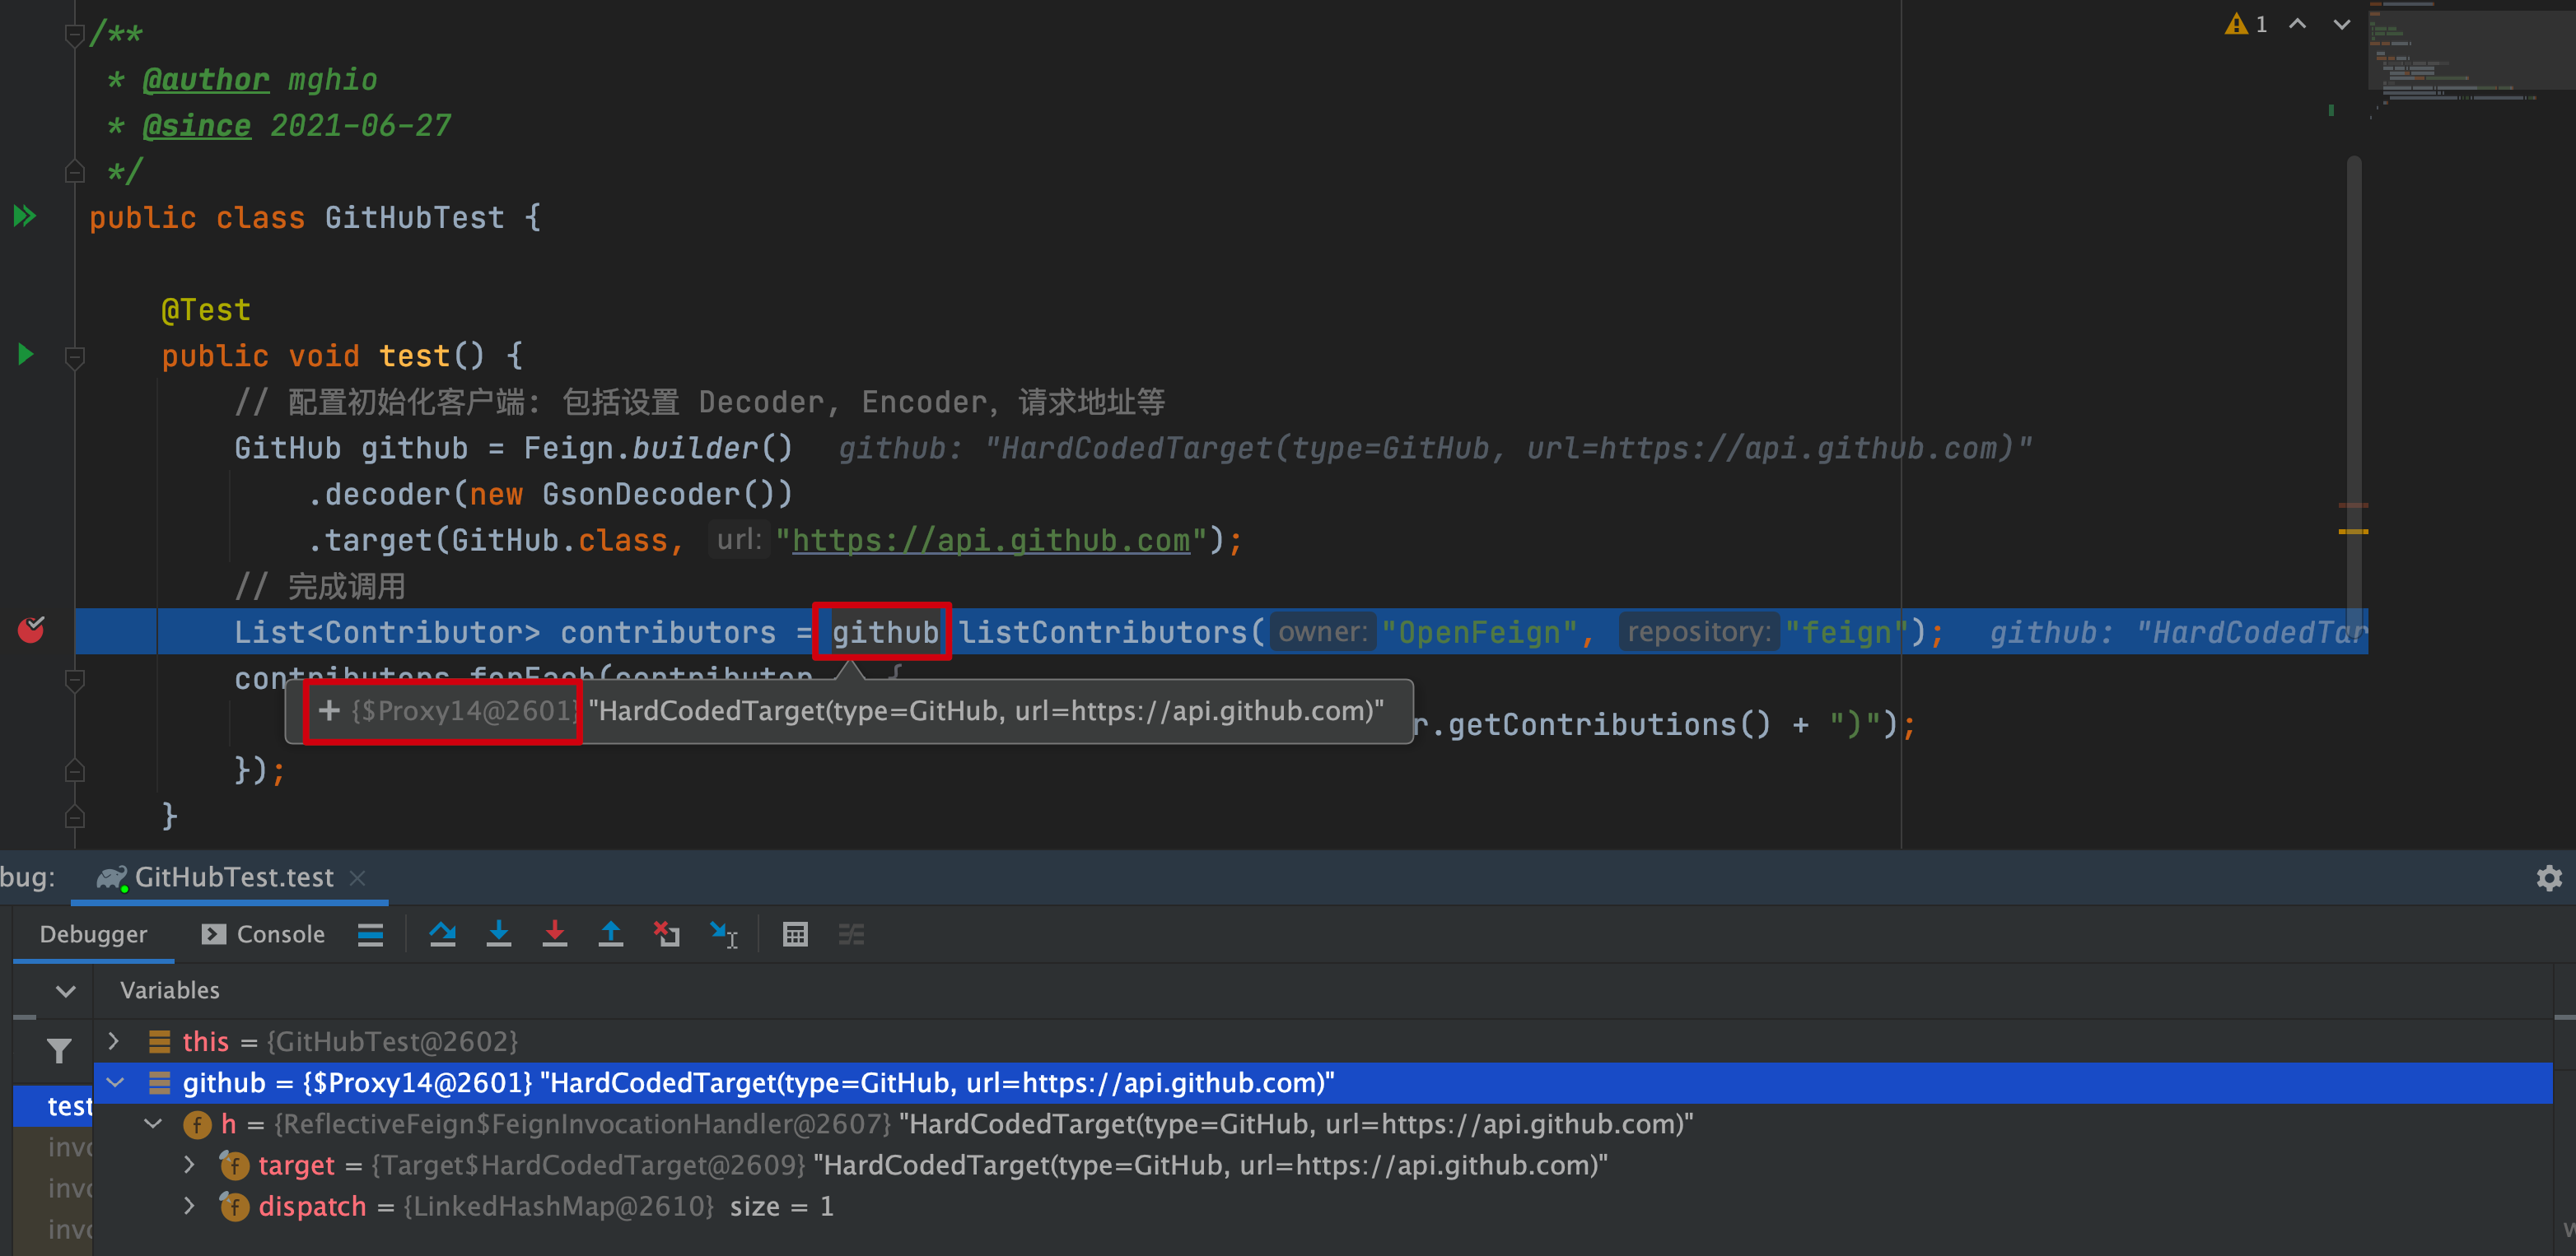The height and width of the screenshot is (1256, 2576).
Task: Fold the forEach lambda block
Action: [x=74, y=680]
